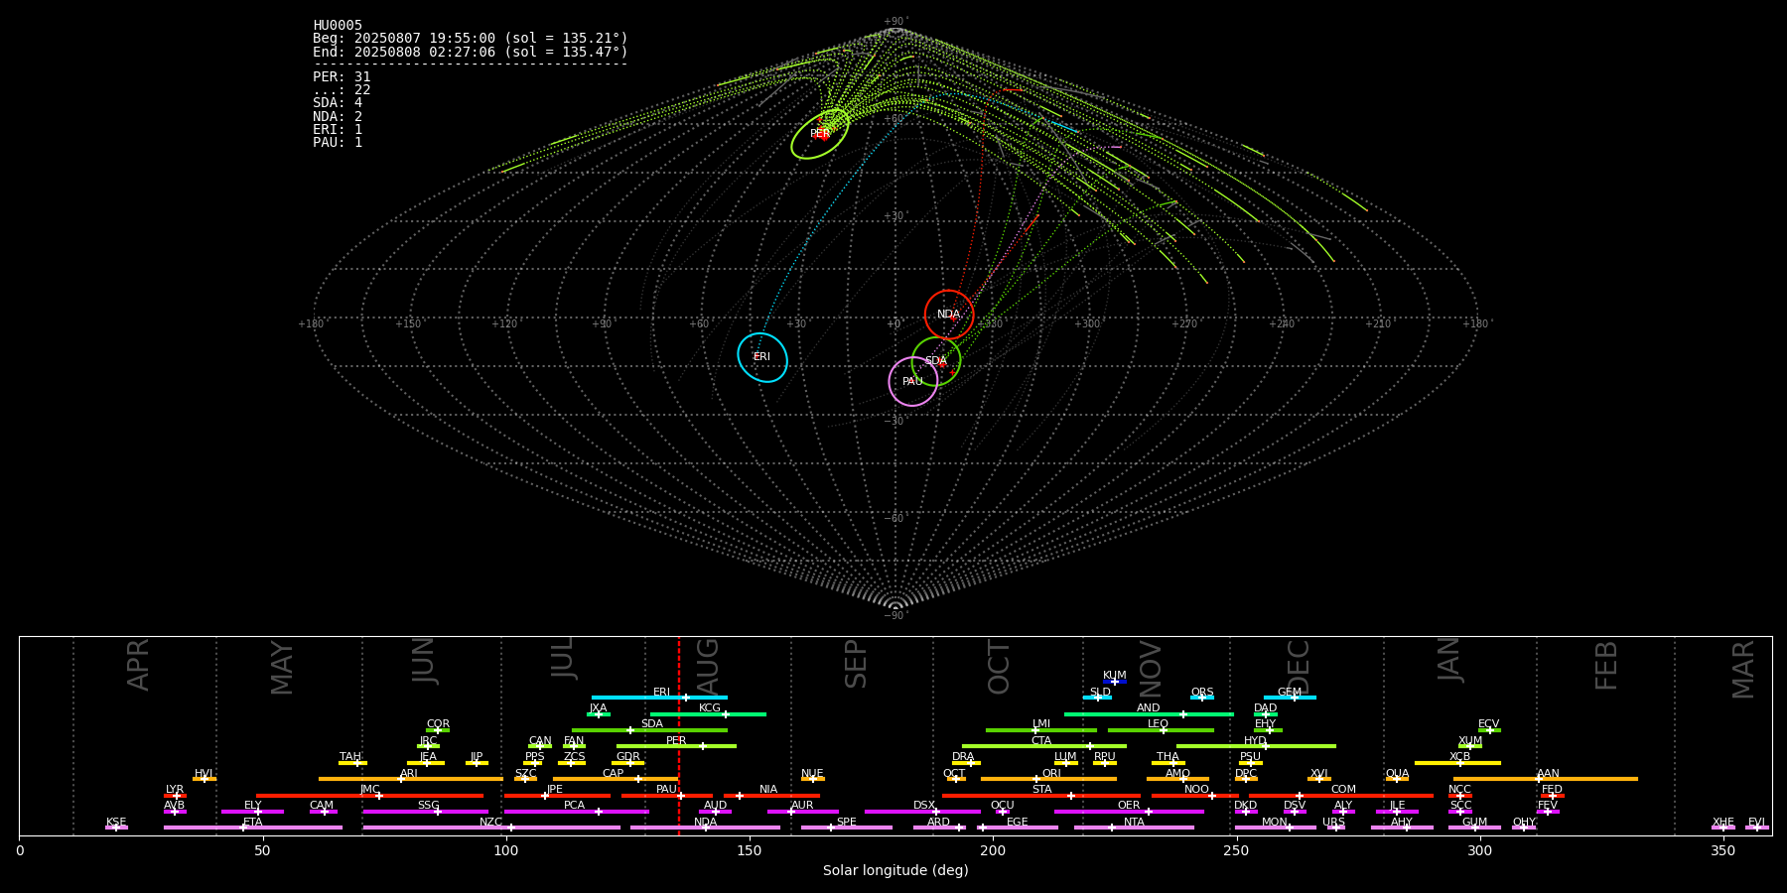
Task: Click the red dashed current solar longitude line
Action: [679, 735]
